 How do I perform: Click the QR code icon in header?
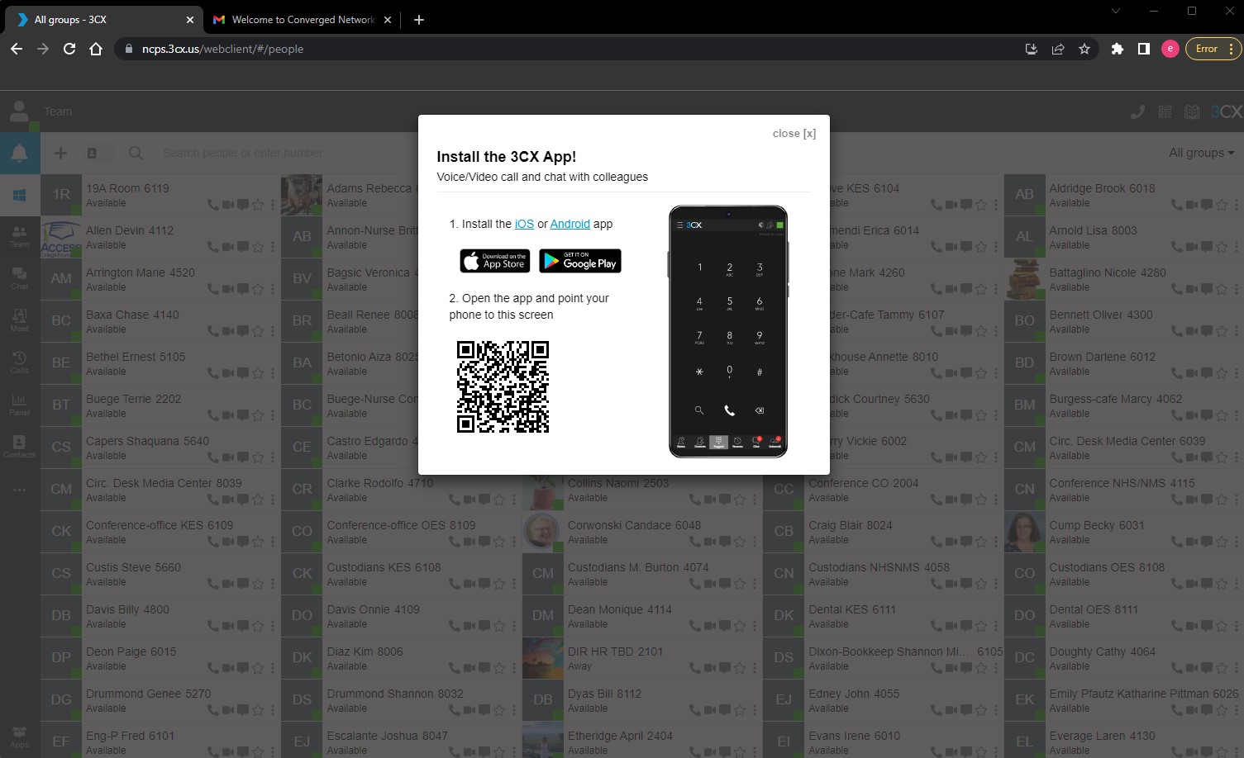[1165, 111]
